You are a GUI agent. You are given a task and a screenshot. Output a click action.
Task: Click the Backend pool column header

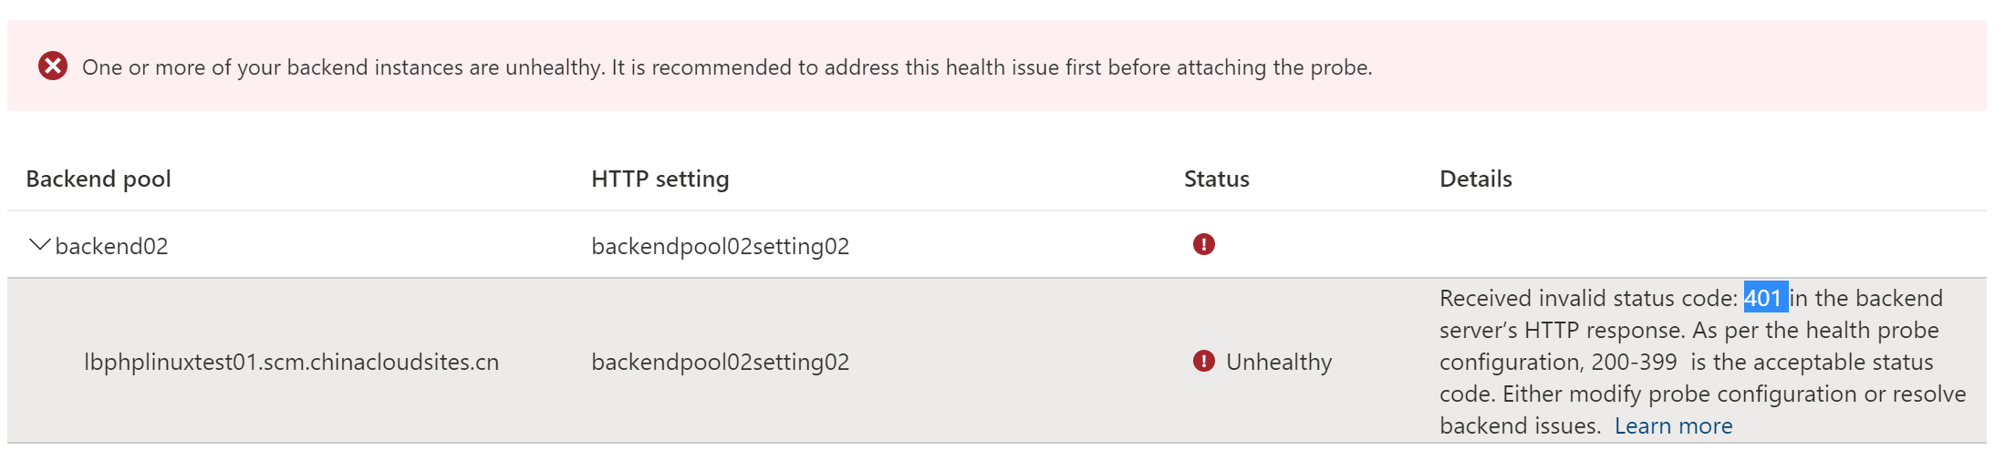click(x=99, y=179)
